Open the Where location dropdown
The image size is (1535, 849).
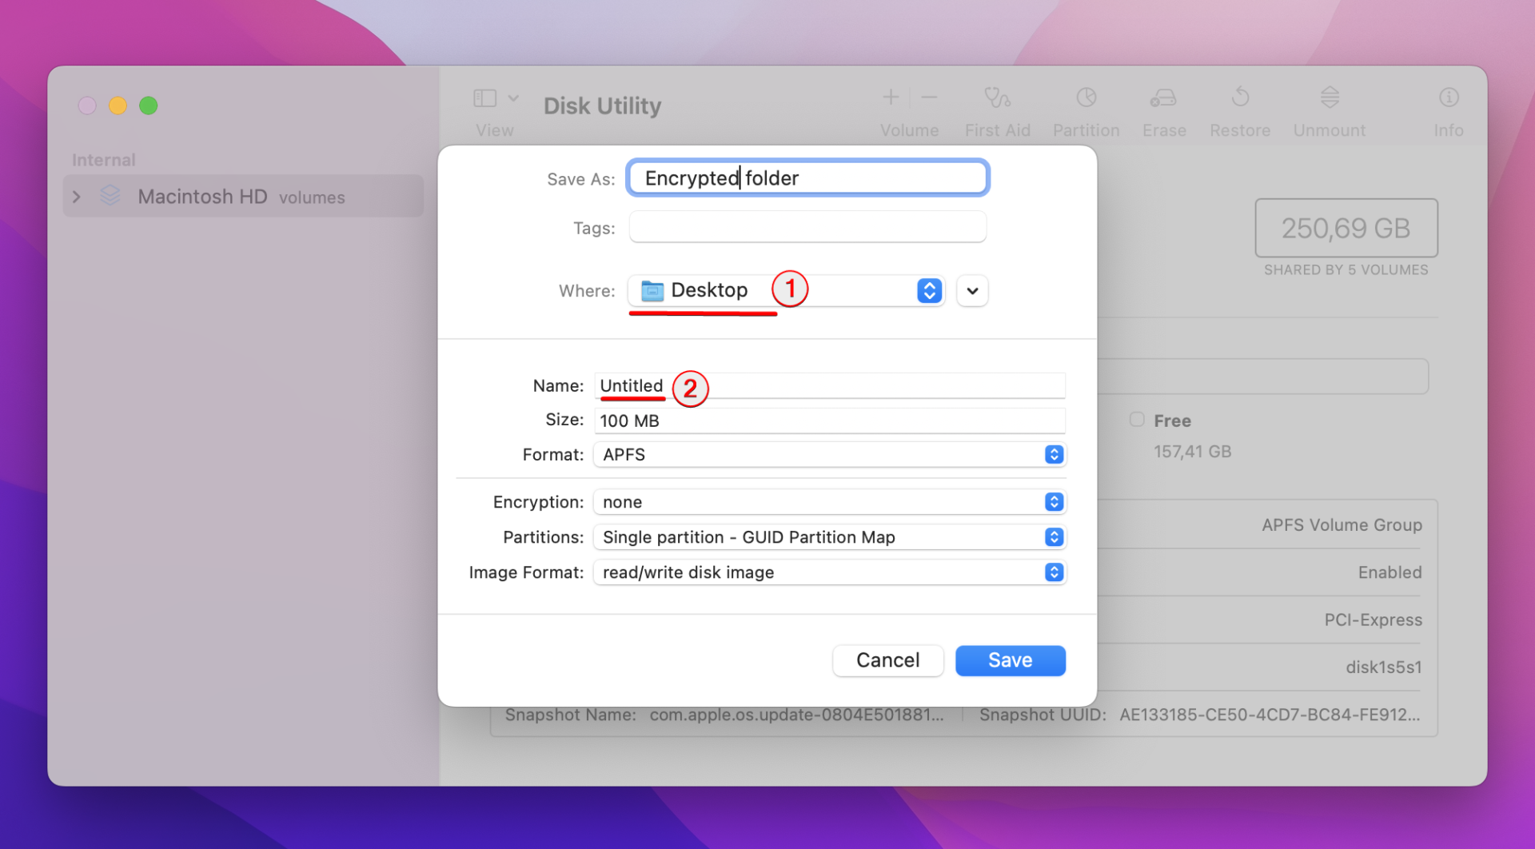coord(927,290)
